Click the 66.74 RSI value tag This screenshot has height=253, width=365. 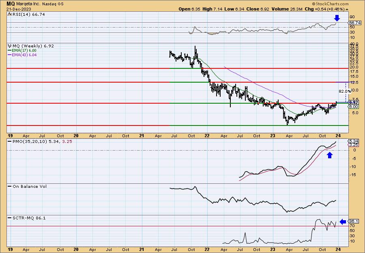click(x=355, y=23)
